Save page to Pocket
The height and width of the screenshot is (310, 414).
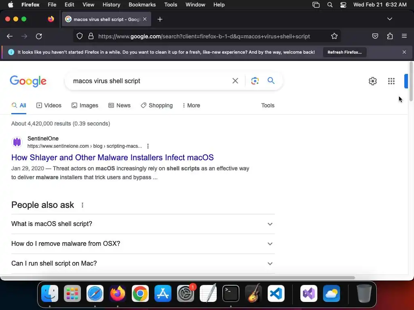[375, 36]
